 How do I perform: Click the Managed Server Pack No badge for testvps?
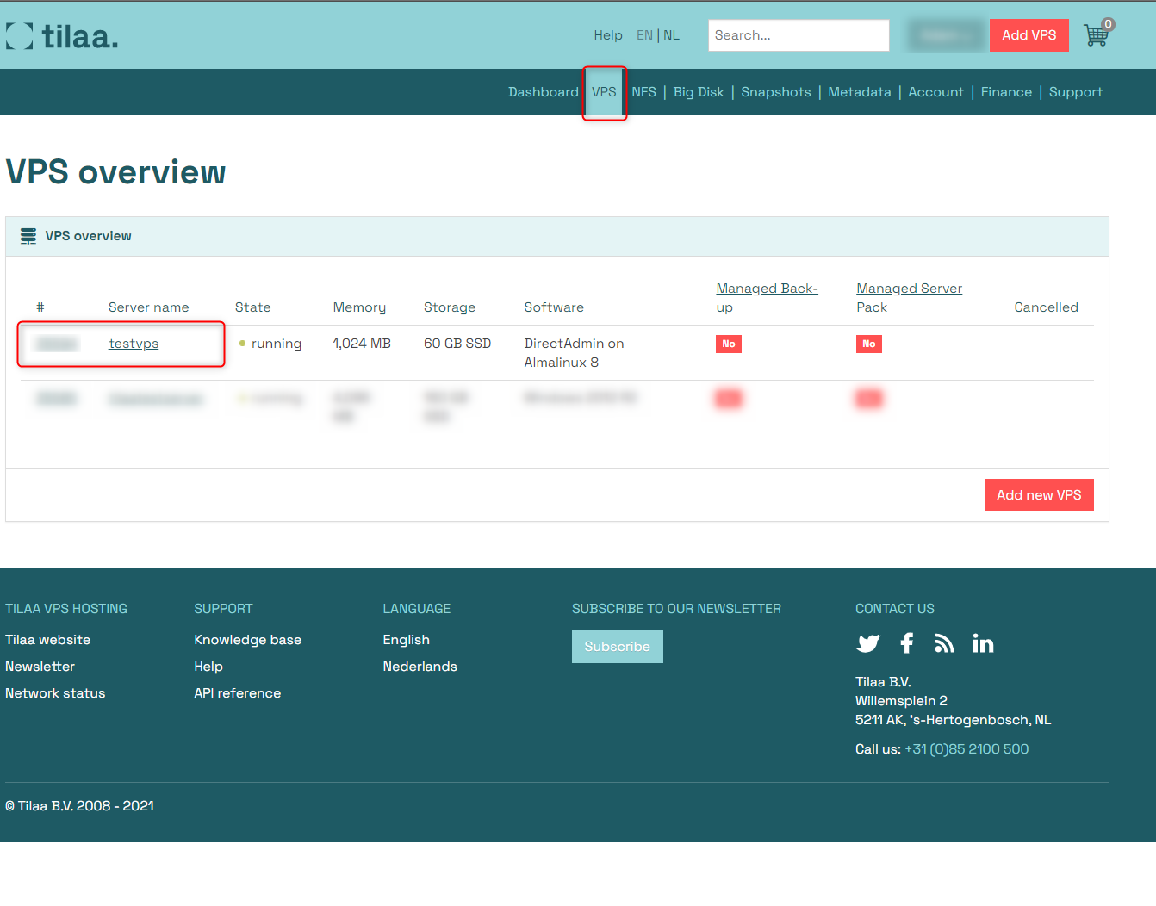pos(869,344)
